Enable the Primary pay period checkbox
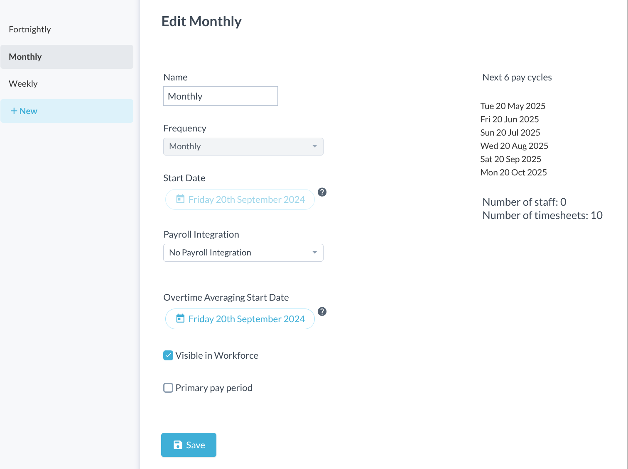Viewport: 628px width, 469px height. pos(168,388)
